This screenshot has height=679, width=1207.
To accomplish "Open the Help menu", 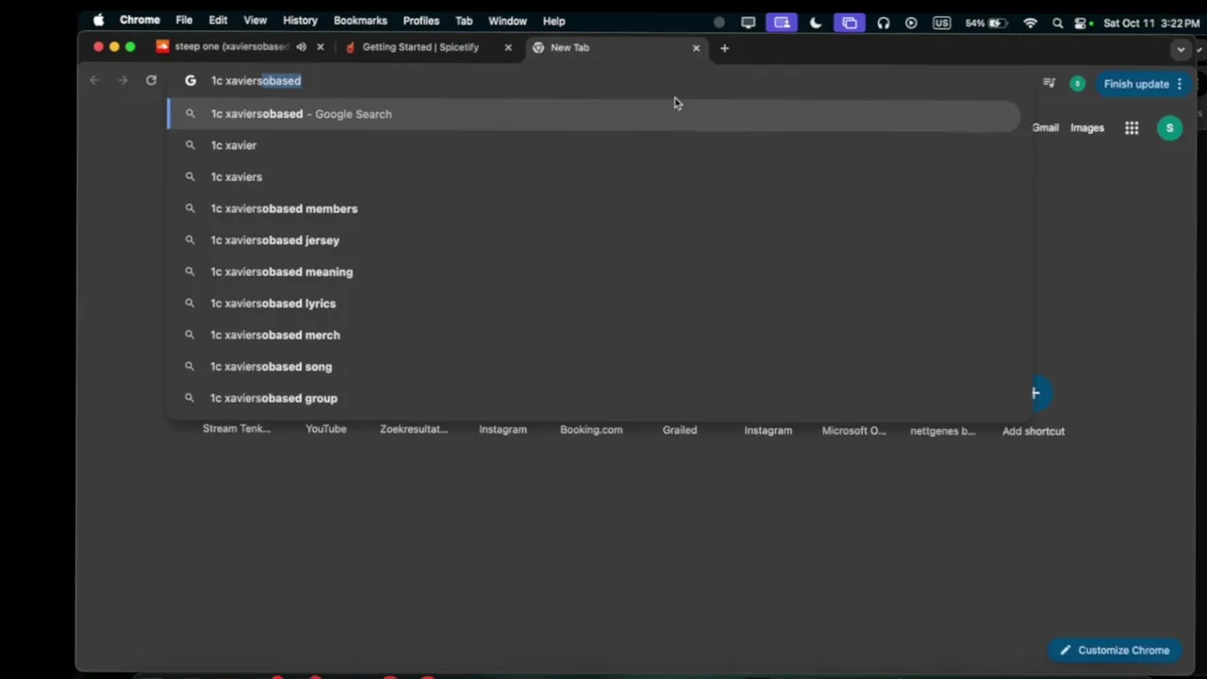I will [554, 21].
